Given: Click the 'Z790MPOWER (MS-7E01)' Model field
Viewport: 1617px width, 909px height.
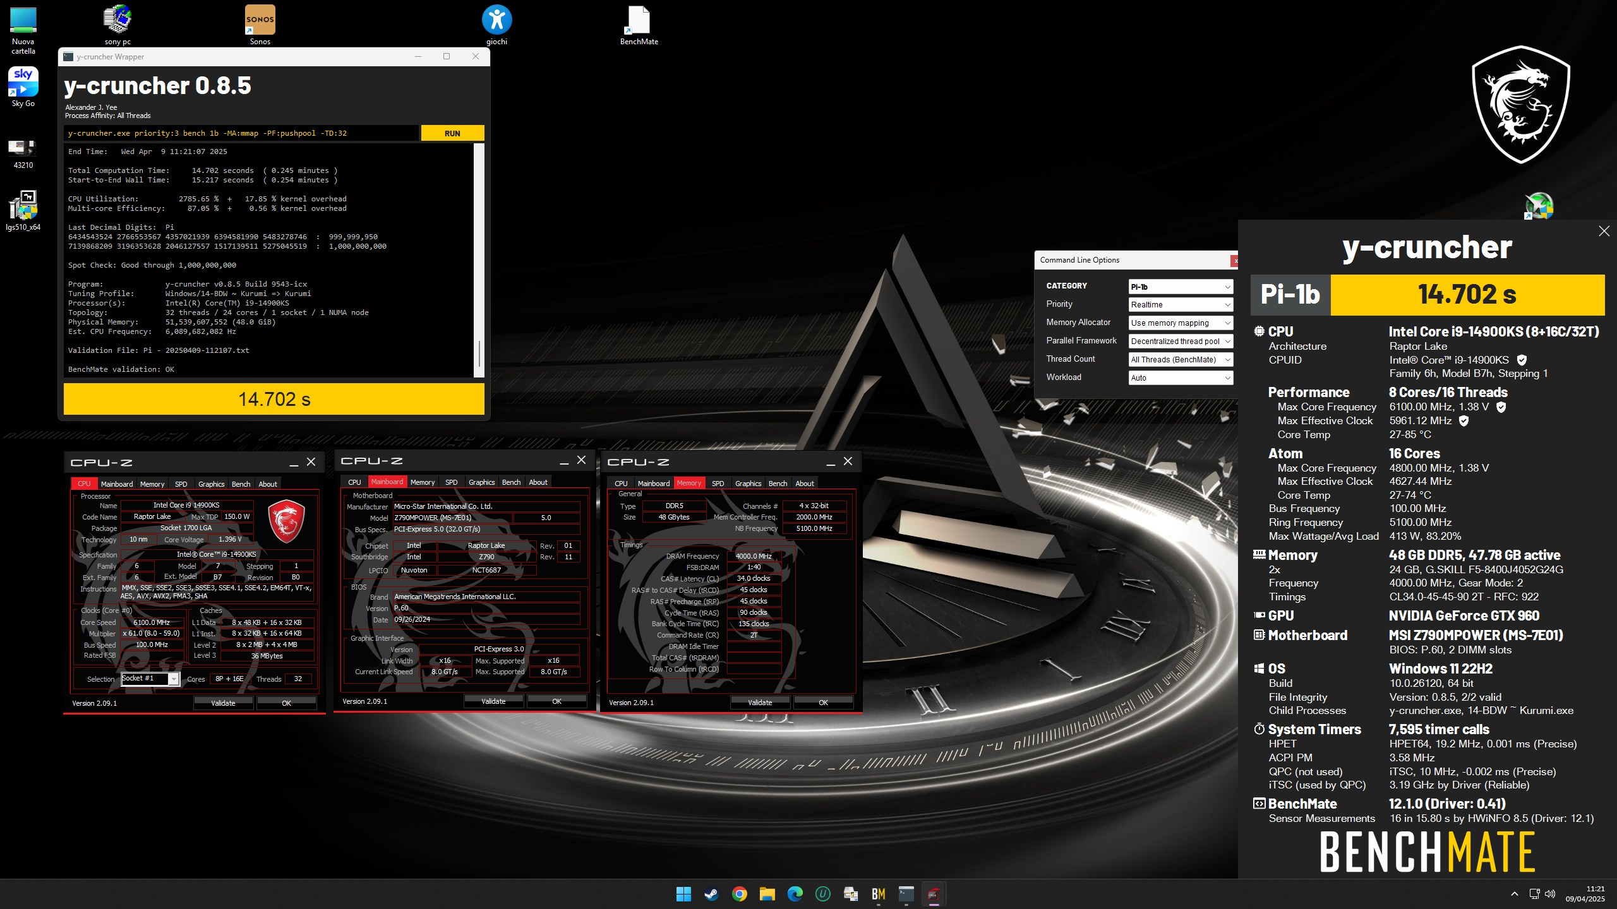Looking at the screenshot, I should click(x=453, y=518).
